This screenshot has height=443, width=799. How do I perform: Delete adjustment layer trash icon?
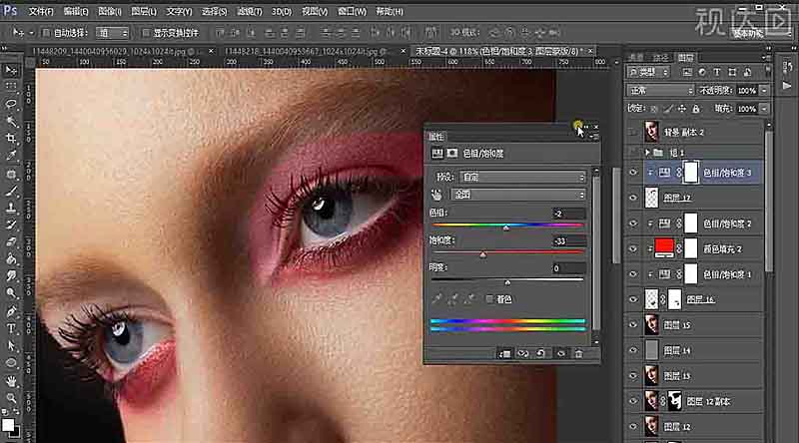click(x=578, y=353)
